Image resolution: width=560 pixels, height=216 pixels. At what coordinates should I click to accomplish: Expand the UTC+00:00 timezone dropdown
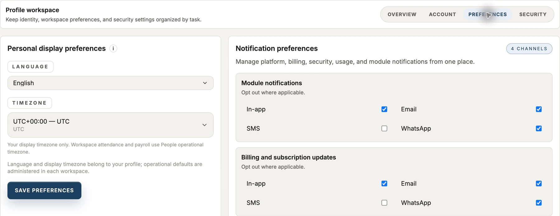tap(110, 125)
